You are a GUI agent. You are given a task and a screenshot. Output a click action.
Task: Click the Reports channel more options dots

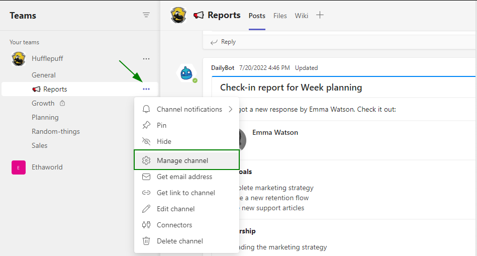pos(146,89)
